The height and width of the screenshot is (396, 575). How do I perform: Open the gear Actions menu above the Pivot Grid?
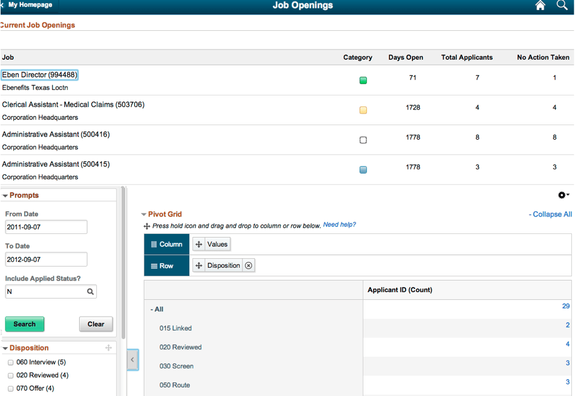point(562,195)
